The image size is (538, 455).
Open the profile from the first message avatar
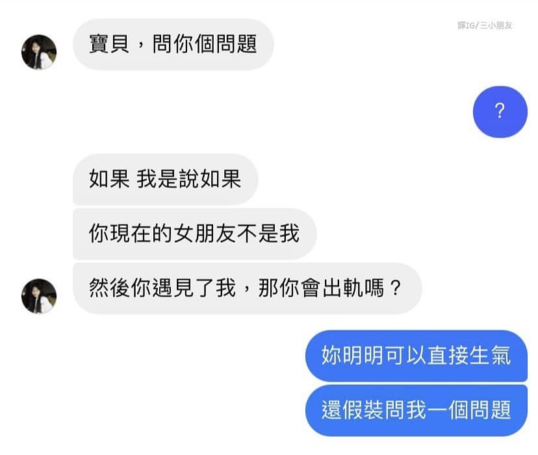pyautogui.click(x=39, y=52)
